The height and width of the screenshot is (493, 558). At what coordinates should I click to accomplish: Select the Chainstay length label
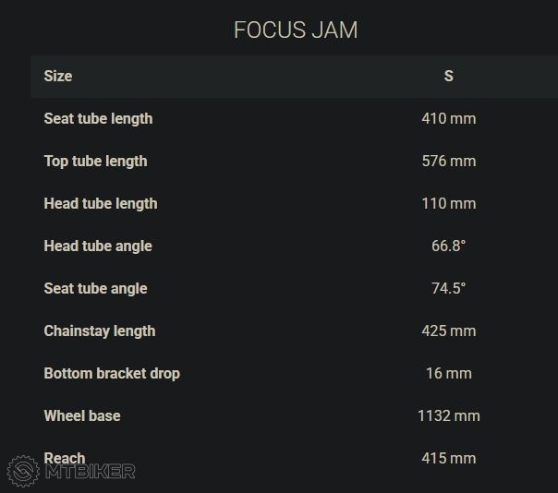[99, 331]
